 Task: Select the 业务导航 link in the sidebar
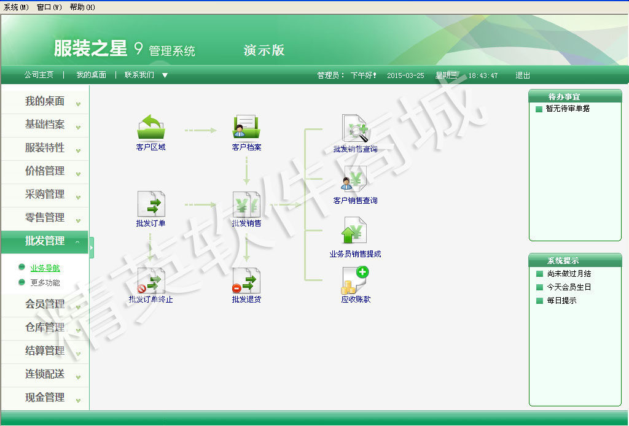click(45, 268)
